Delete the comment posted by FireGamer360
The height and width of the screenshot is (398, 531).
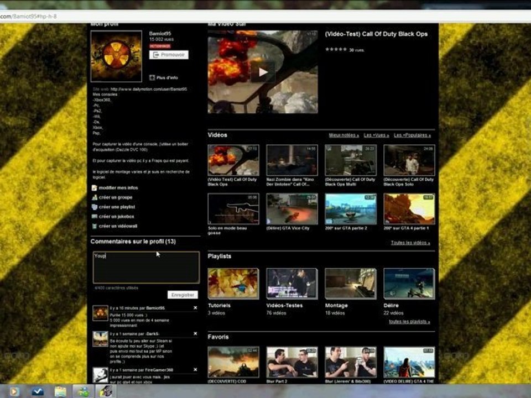[x=195, y=370]
